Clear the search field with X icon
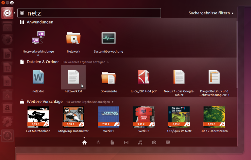 (x=22, y=13)
